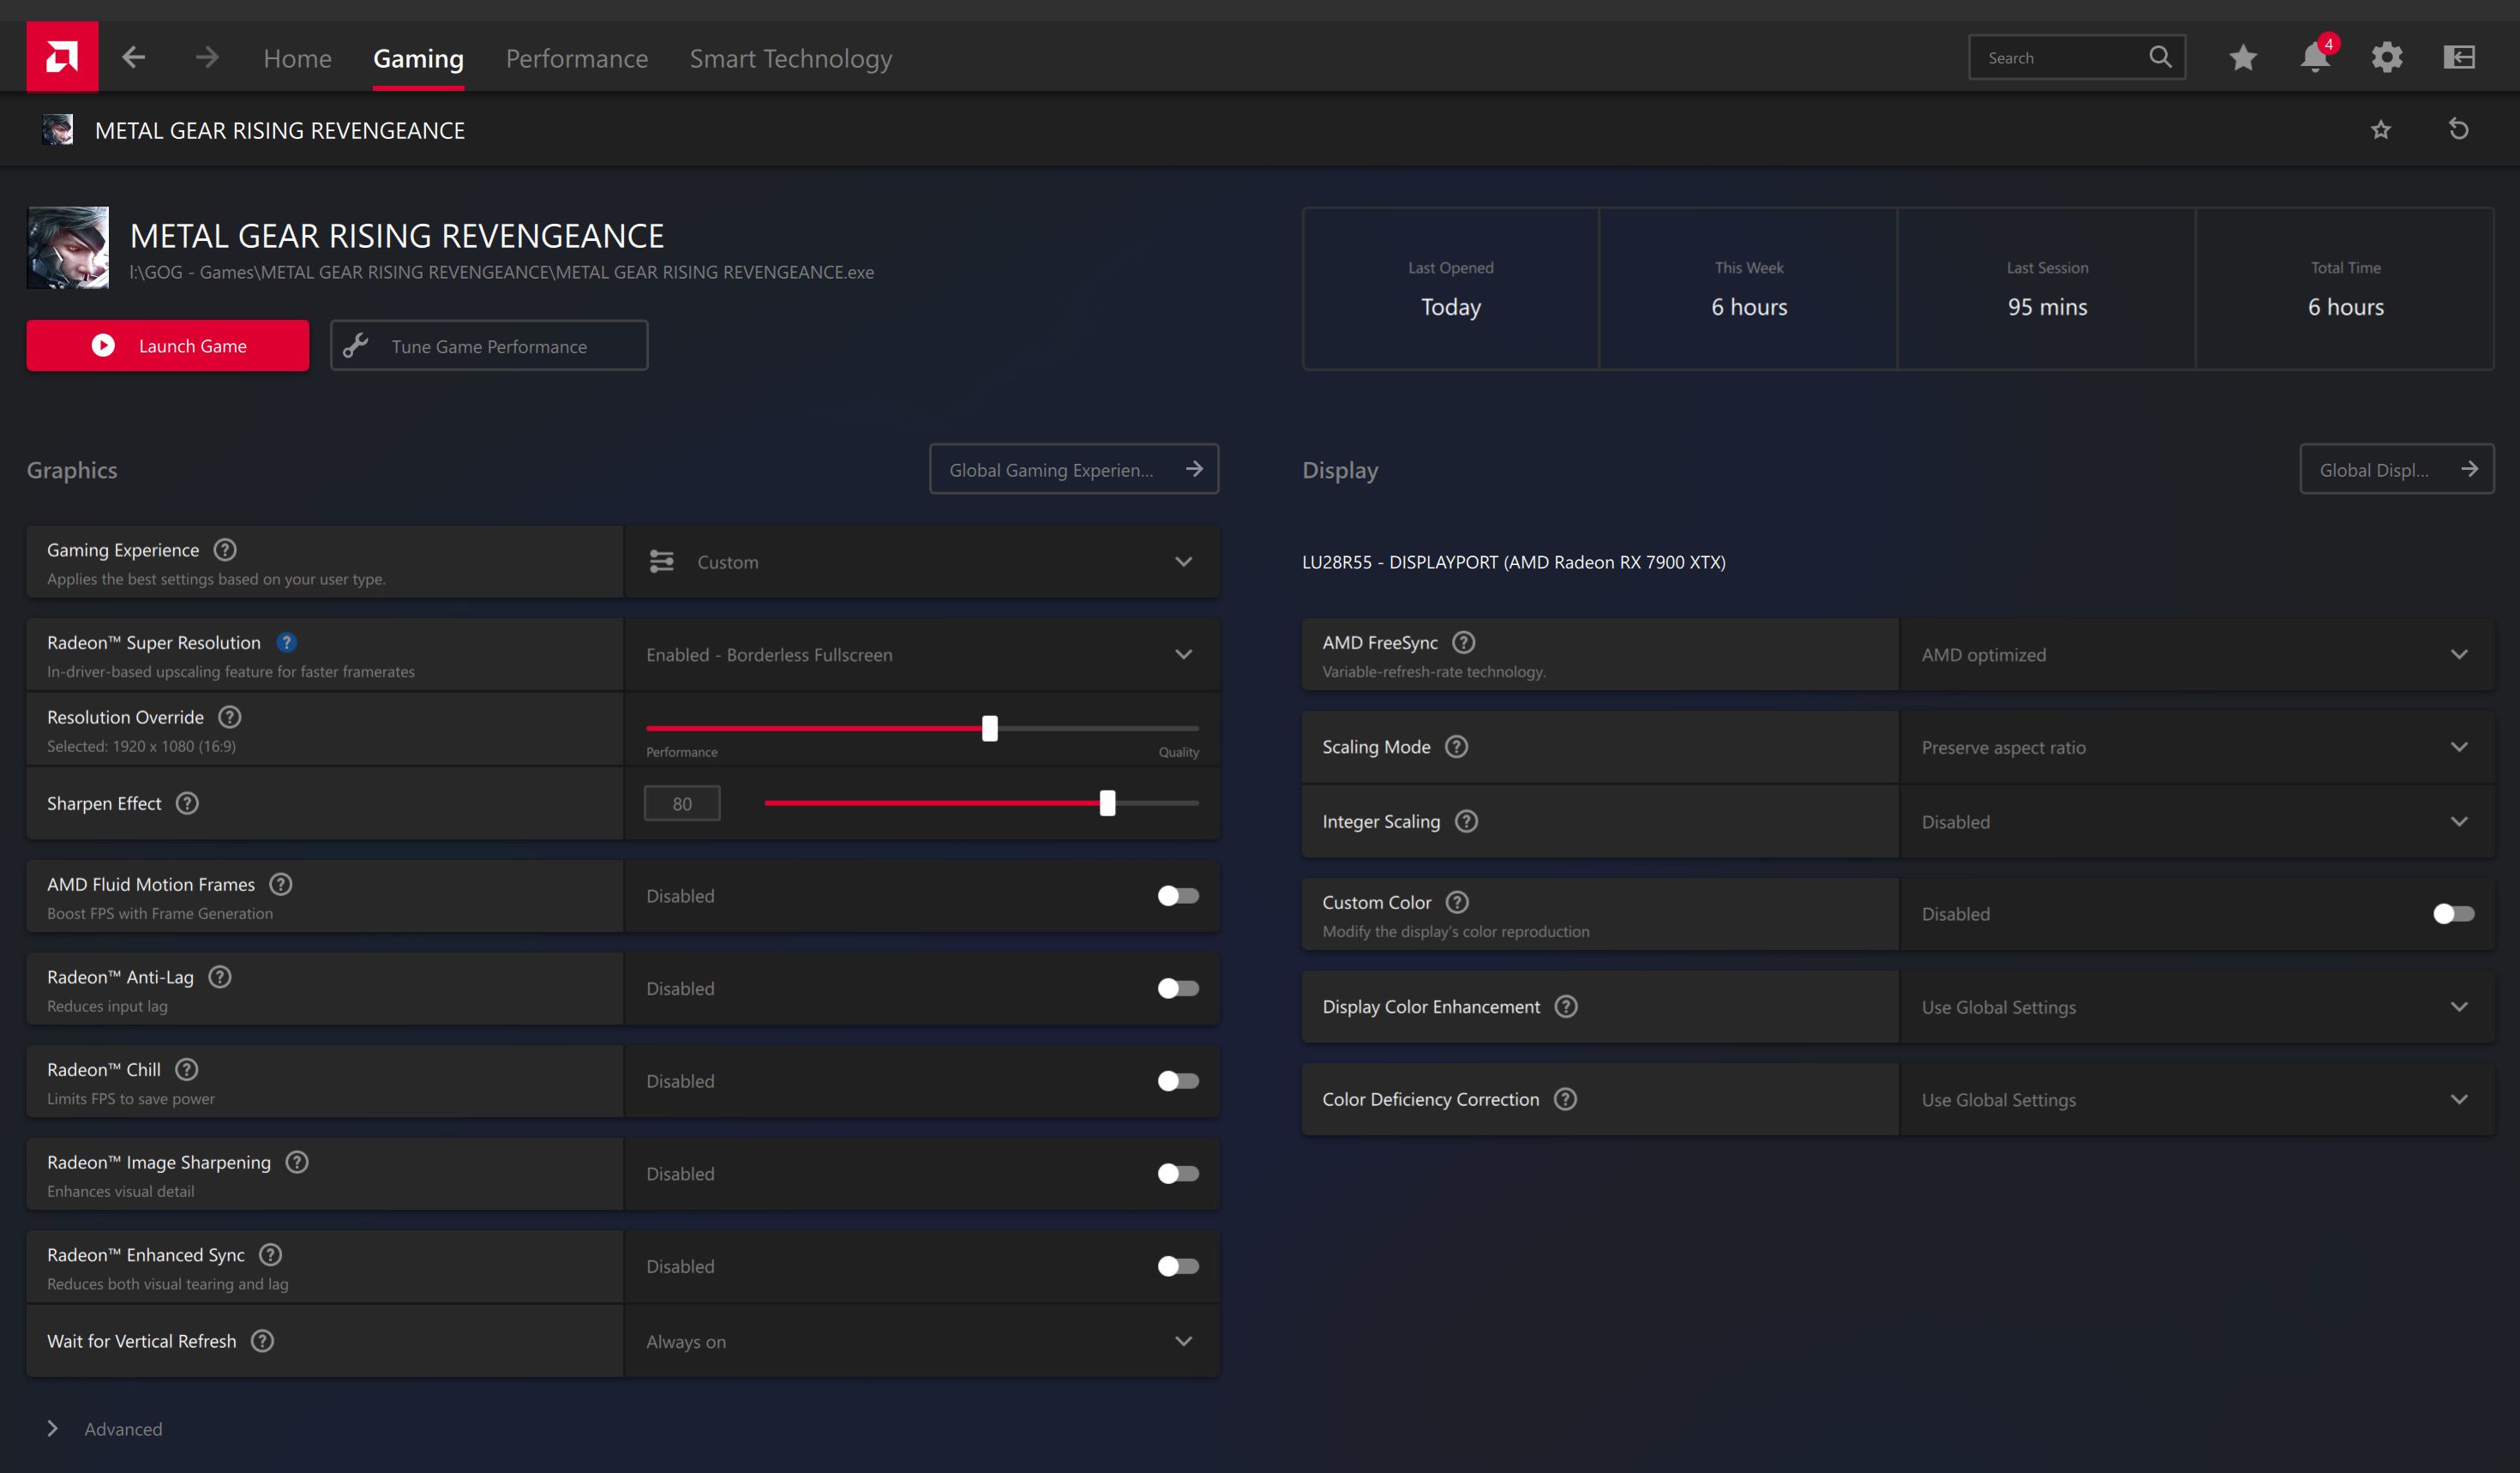Open Display Color Enhancement dropdown
Image resolution: width=2520 pixels, height=1473 pixels.
coord(2196,1007)
